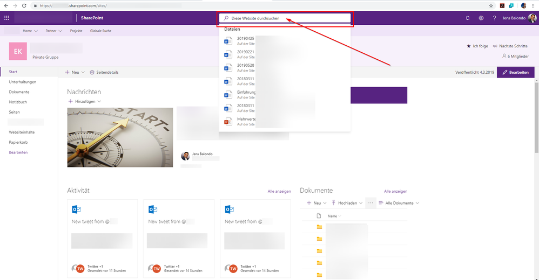Show the 6 Mitglieder list

click(515, 56)
